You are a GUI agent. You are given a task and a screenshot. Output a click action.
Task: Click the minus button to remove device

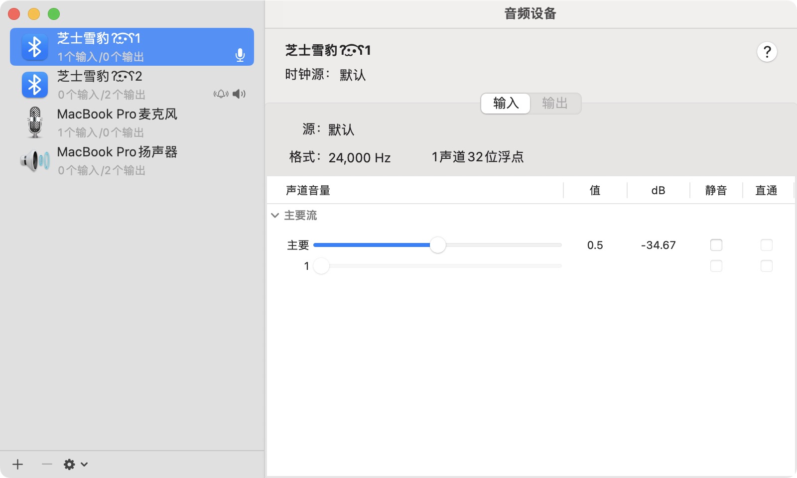[x=47, y=465]
